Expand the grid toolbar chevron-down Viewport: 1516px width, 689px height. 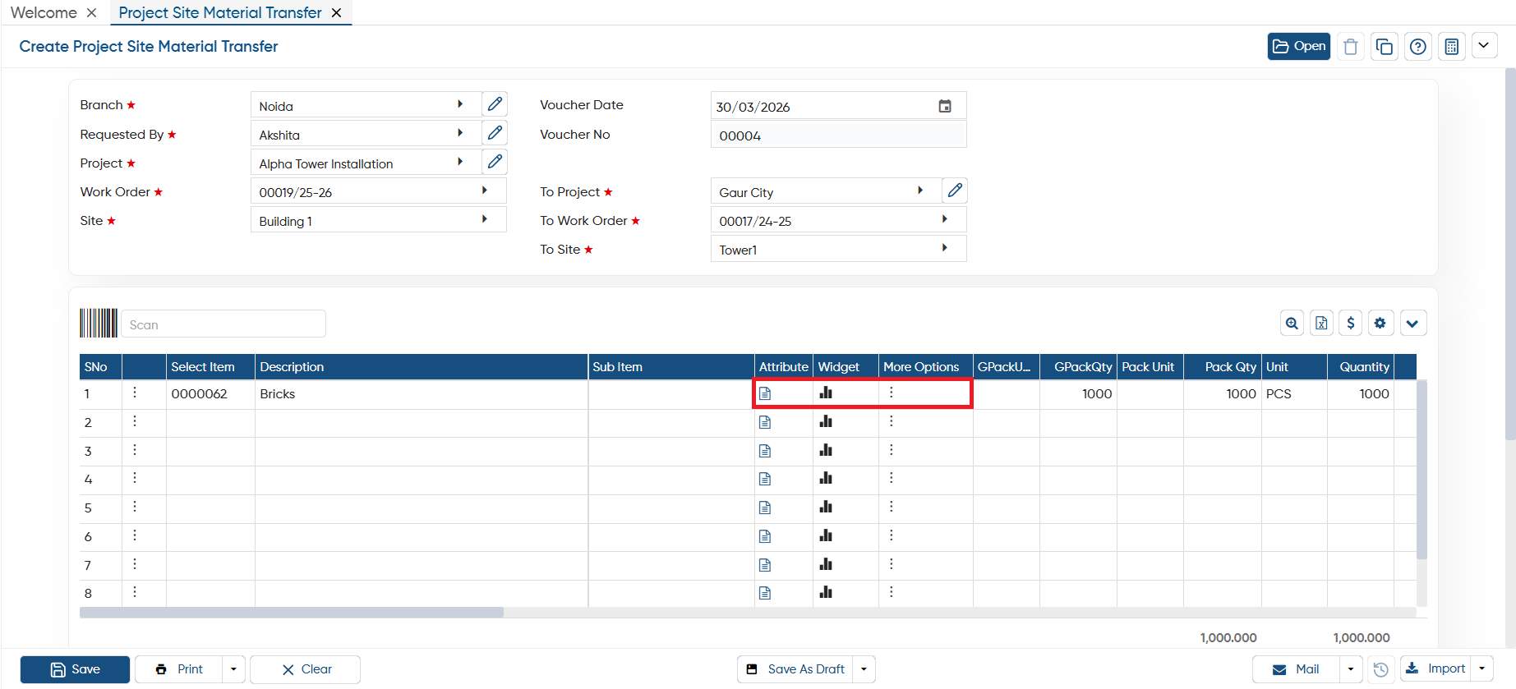[1412, 324]
